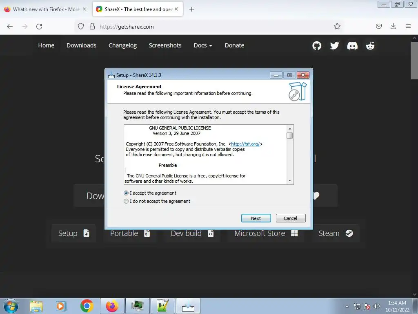The width and height of the screenshot is (418, 314).
Task: Open the Windows Start menu
Action: point(11,306)
